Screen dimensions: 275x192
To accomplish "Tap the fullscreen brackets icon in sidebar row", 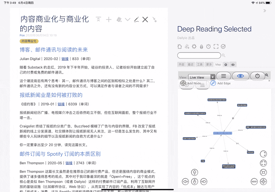I will click(216, 46).
